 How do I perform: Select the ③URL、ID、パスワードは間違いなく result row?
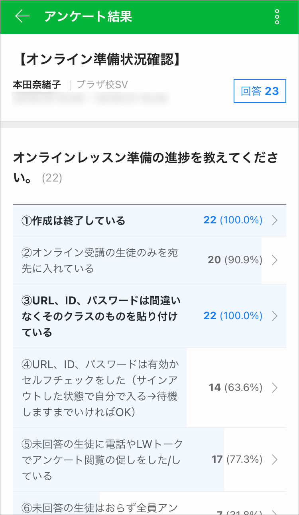click(100, 316)
